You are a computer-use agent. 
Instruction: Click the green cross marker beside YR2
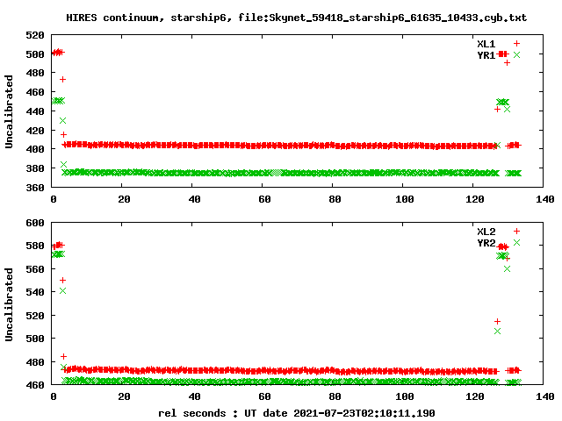point(516,243)
